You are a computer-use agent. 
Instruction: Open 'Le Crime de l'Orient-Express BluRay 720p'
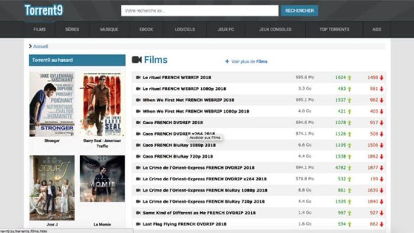203,202
